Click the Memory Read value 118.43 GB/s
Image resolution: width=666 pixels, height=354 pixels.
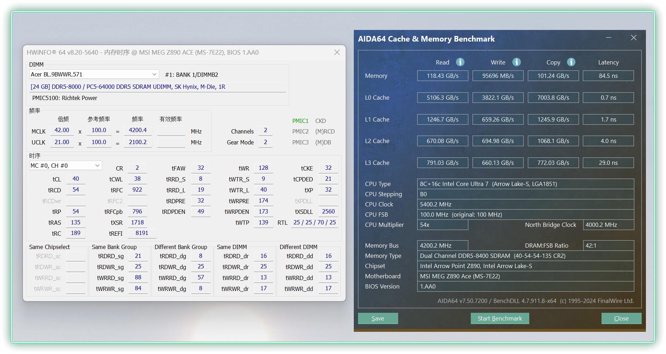[x=443, y=76]
